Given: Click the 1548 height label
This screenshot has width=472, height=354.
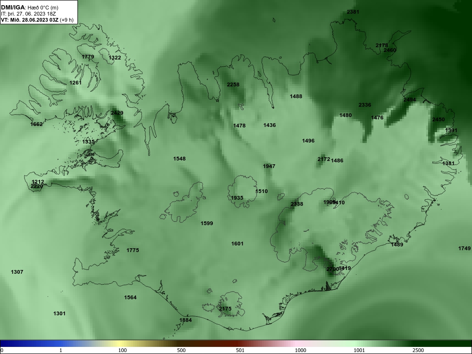Looking at the screenshot, I should (x=179, y=159).
